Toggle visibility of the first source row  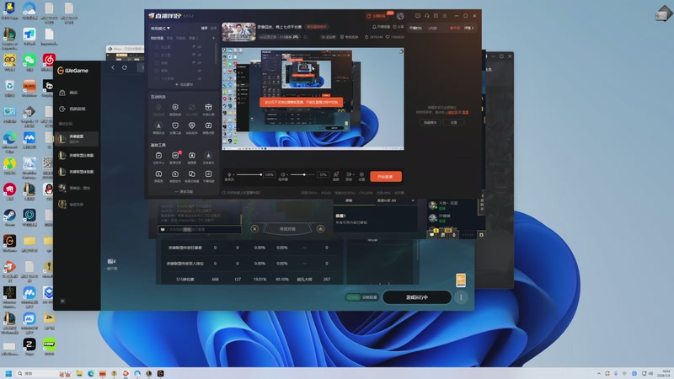200,47
